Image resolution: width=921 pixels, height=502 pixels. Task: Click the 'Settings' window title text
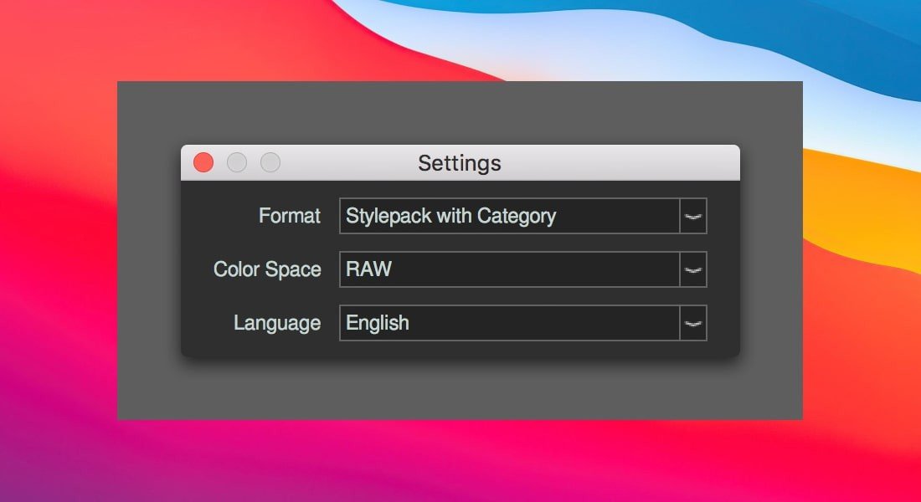pos(460,162)
